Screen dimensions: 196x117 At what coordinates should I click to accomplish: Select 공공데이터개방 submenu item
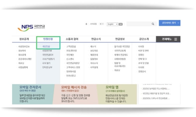(25, 59)
